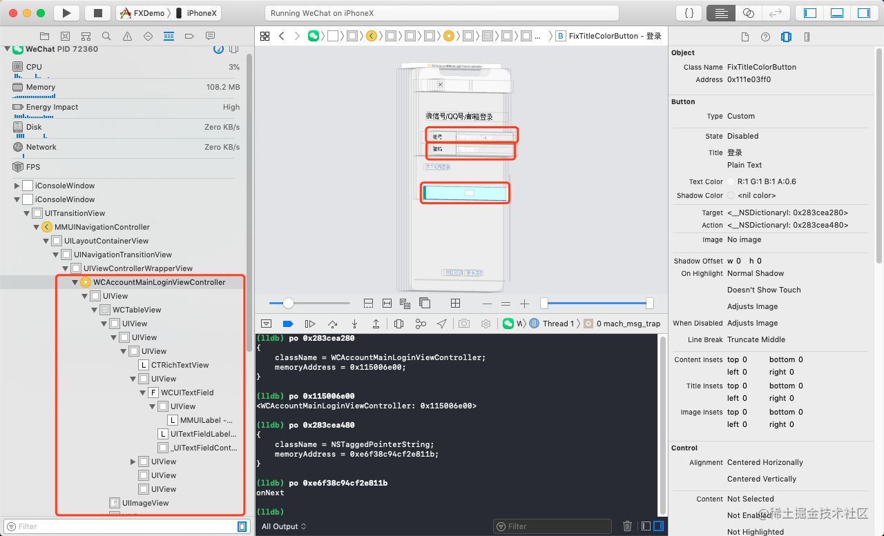
Task: Toggle the Show clipped content button
Action: point(368,304)
